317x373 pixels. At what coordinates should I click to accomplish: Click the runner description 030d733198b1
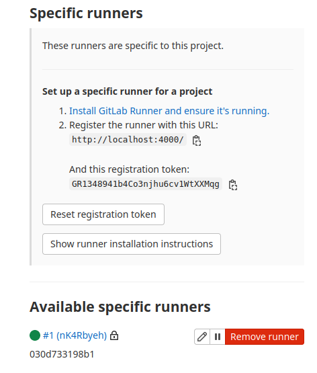62,354
